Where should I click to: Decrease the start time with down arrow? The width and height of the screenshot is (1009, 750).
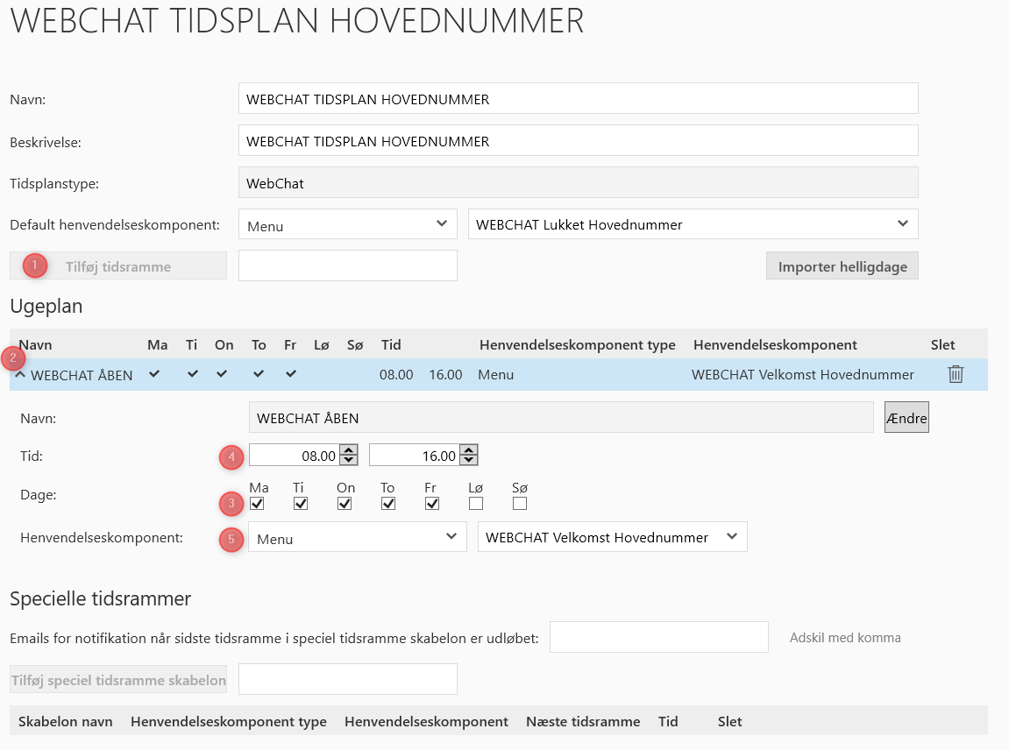(349, 460)
